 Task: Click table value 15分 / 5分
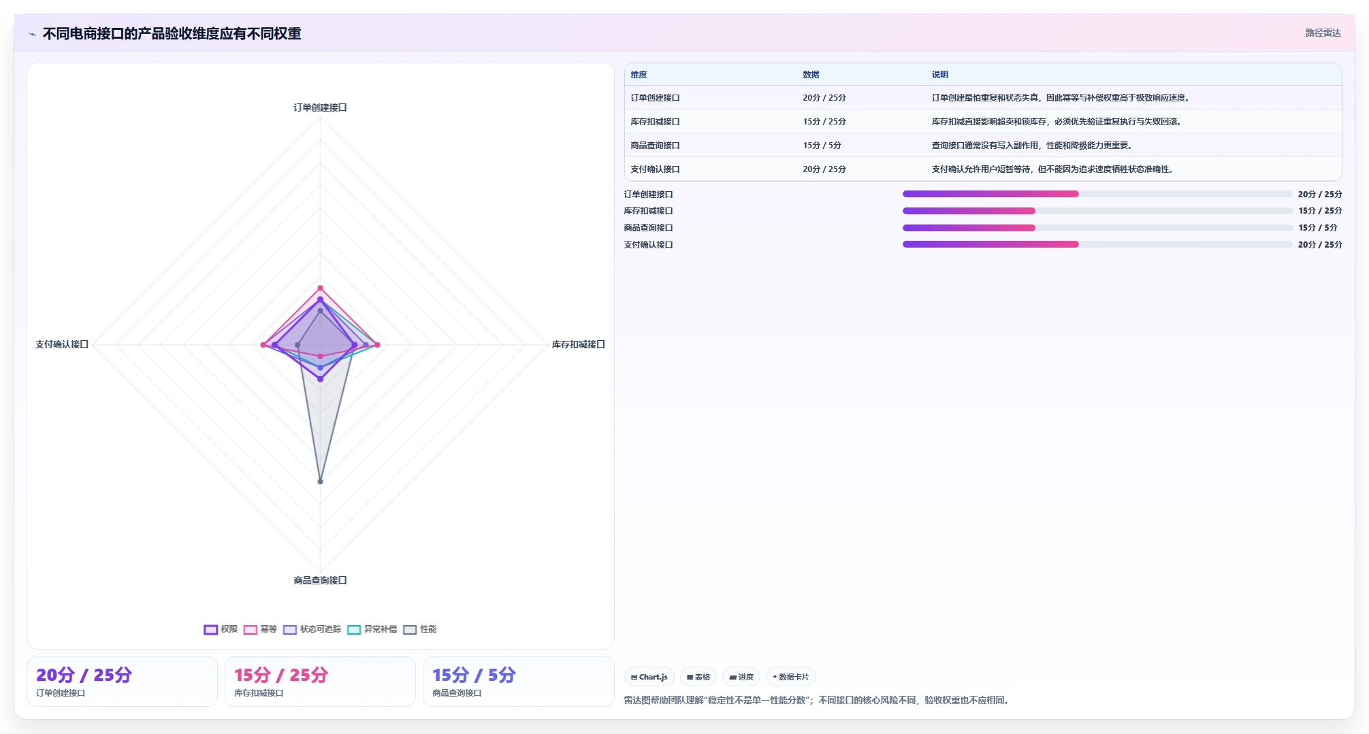(822, 146)
